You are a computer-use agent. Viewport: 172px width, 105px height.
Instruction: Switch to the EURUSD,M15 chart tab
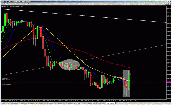[72, 103]
